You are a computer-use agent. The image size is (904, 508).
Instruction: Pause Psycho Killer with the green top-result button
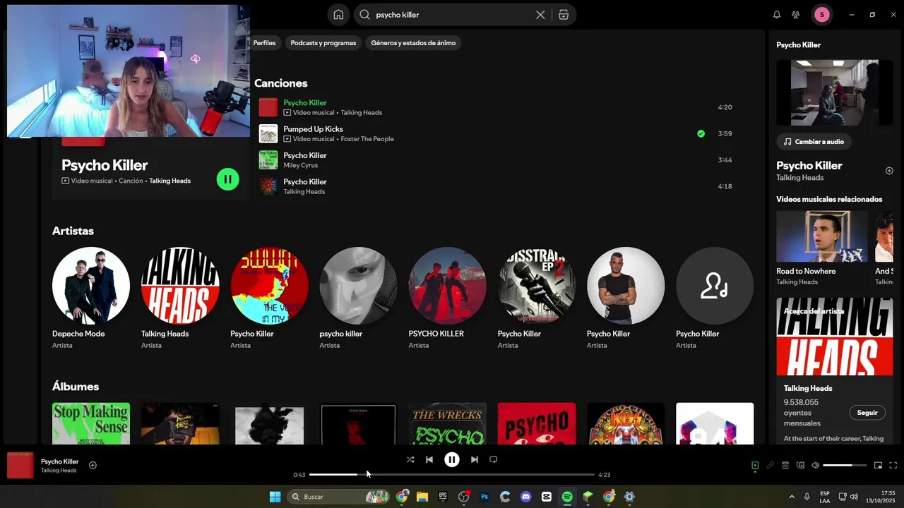tap(227, 179)
